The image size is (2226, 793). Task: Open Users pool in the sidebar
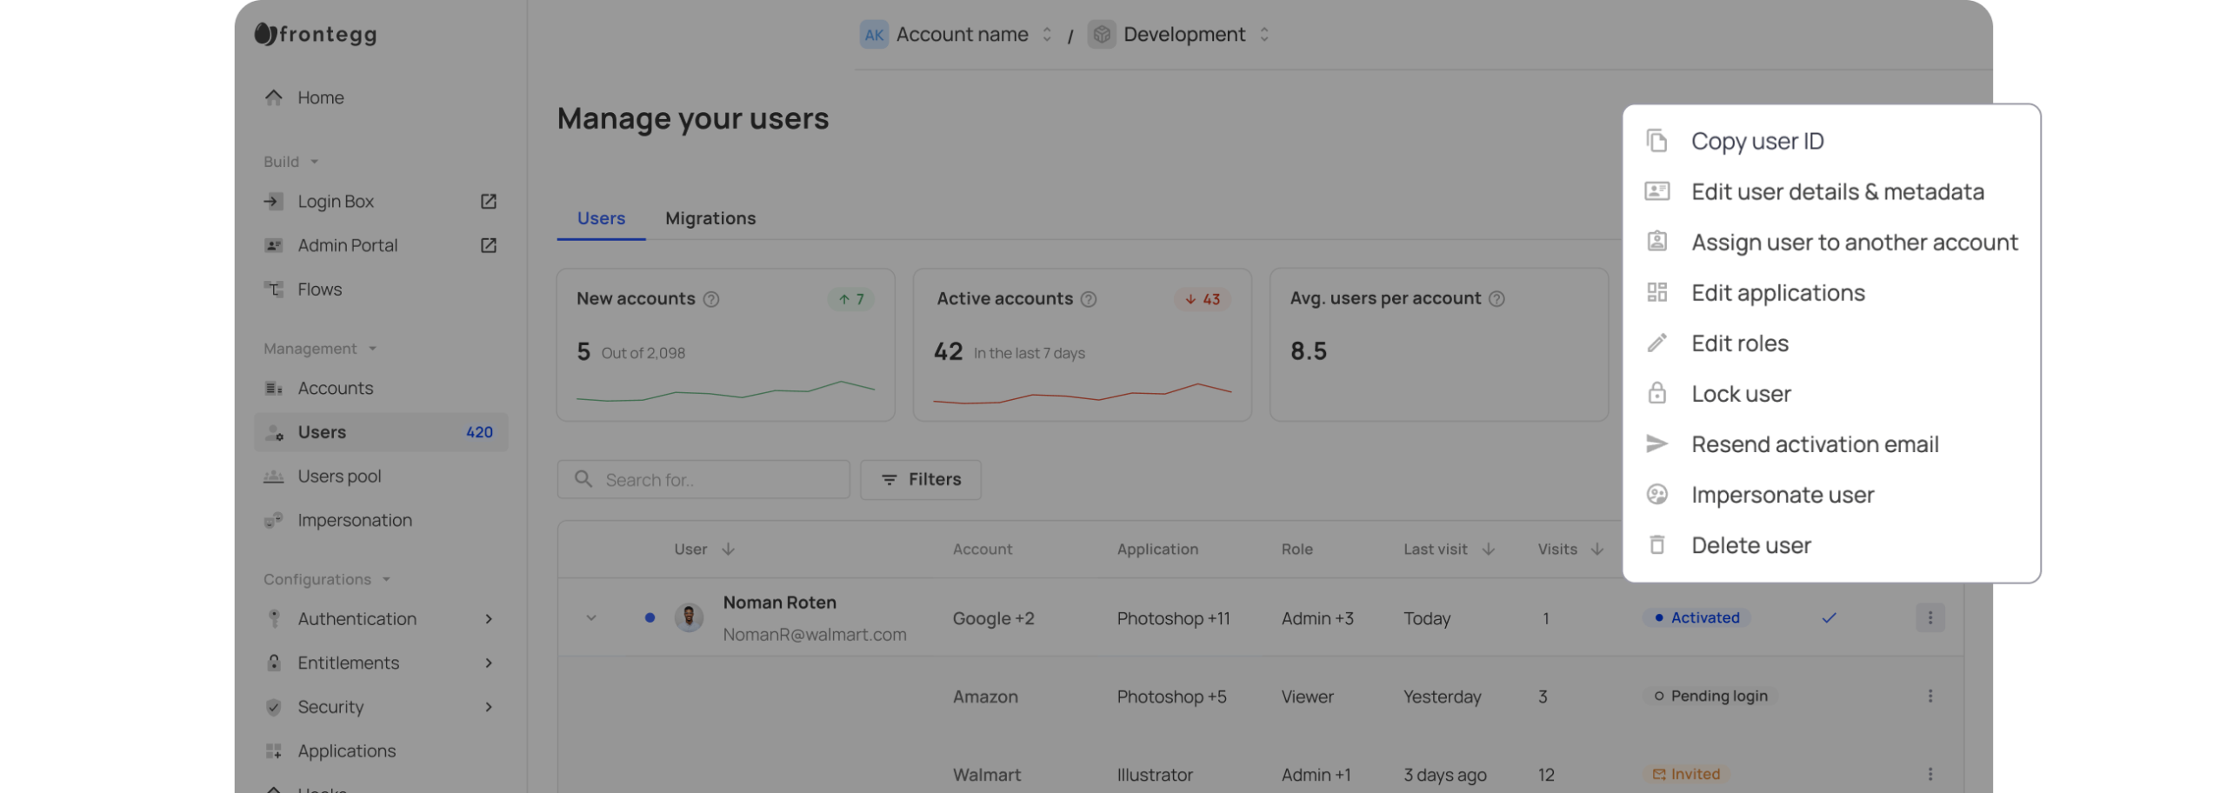click(339, 476)
